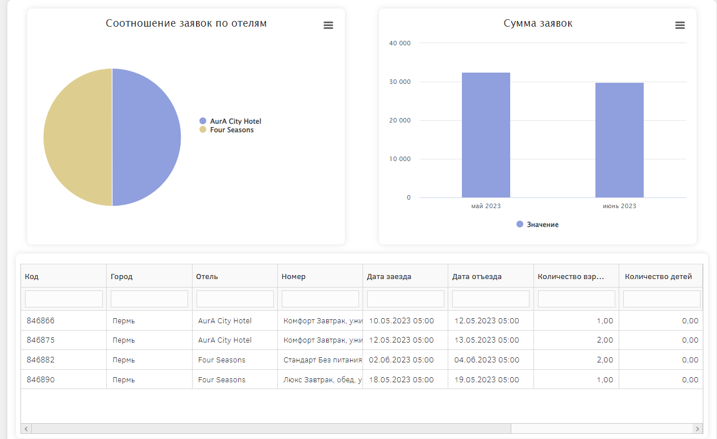Click the AurA City Hotel cell in row 846866
Image resolution: width=717 pixels, height=439 pixels.
tap(235, 320)
